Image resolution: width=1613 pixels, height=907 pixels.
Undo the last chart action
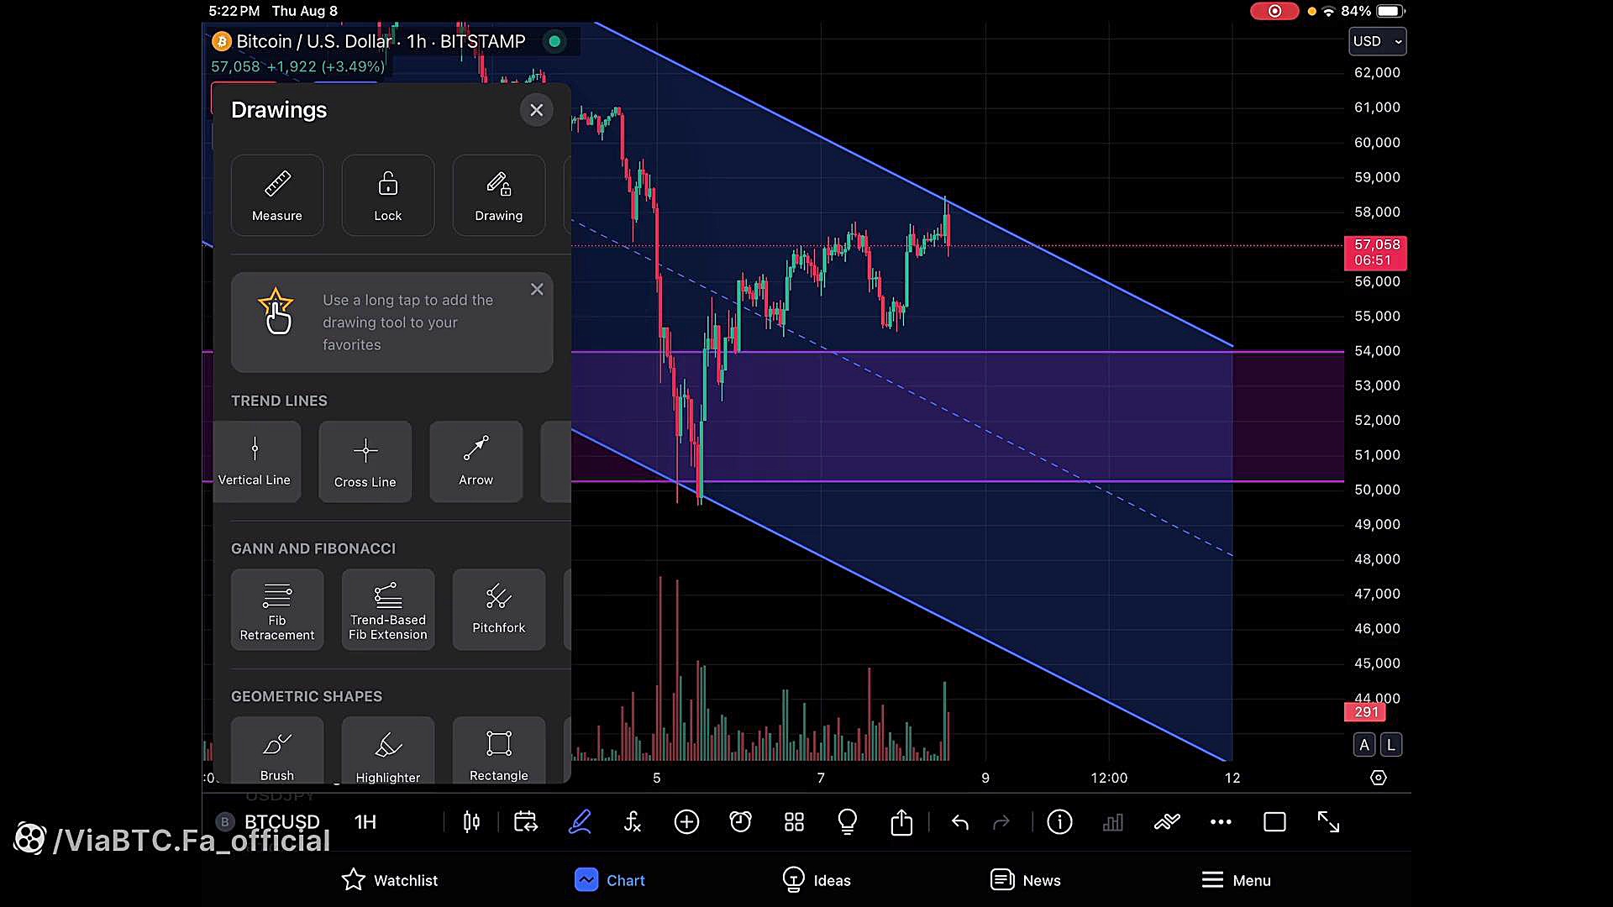[x=960, y=822]
